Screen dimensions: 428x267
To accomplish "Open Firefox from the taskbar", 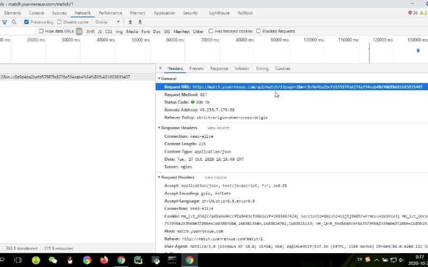I will [103, 260].
